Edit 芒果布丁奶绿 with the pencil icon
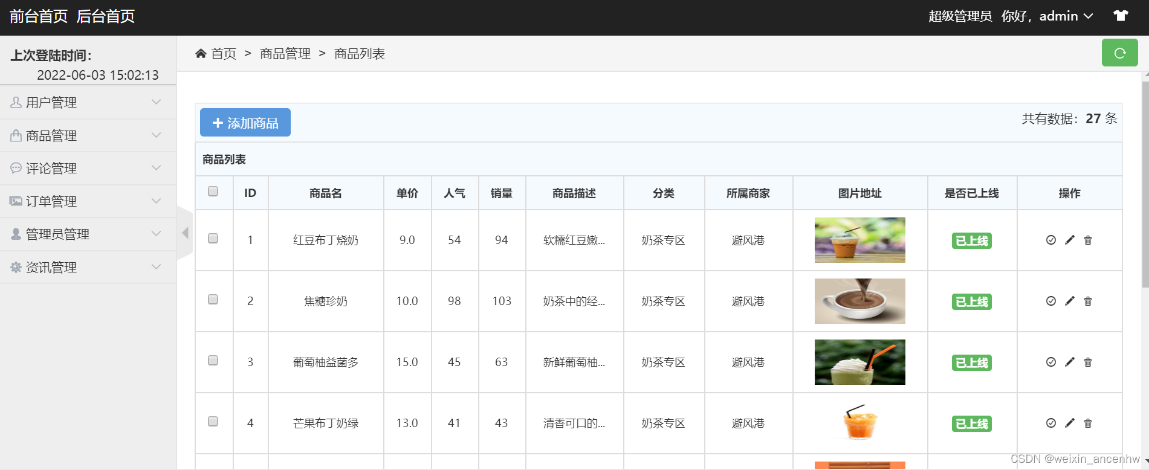This screenshot has height=470, width=1149. 1069,423
